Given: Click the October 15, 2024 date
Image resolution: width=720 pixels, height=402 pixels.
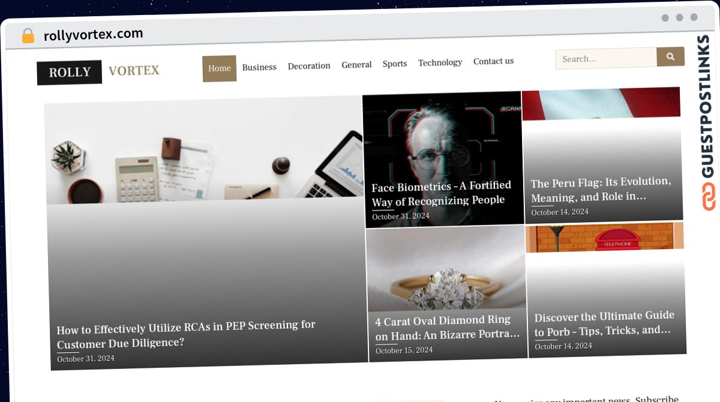Looking at the screenshot, I should (404, 351).
